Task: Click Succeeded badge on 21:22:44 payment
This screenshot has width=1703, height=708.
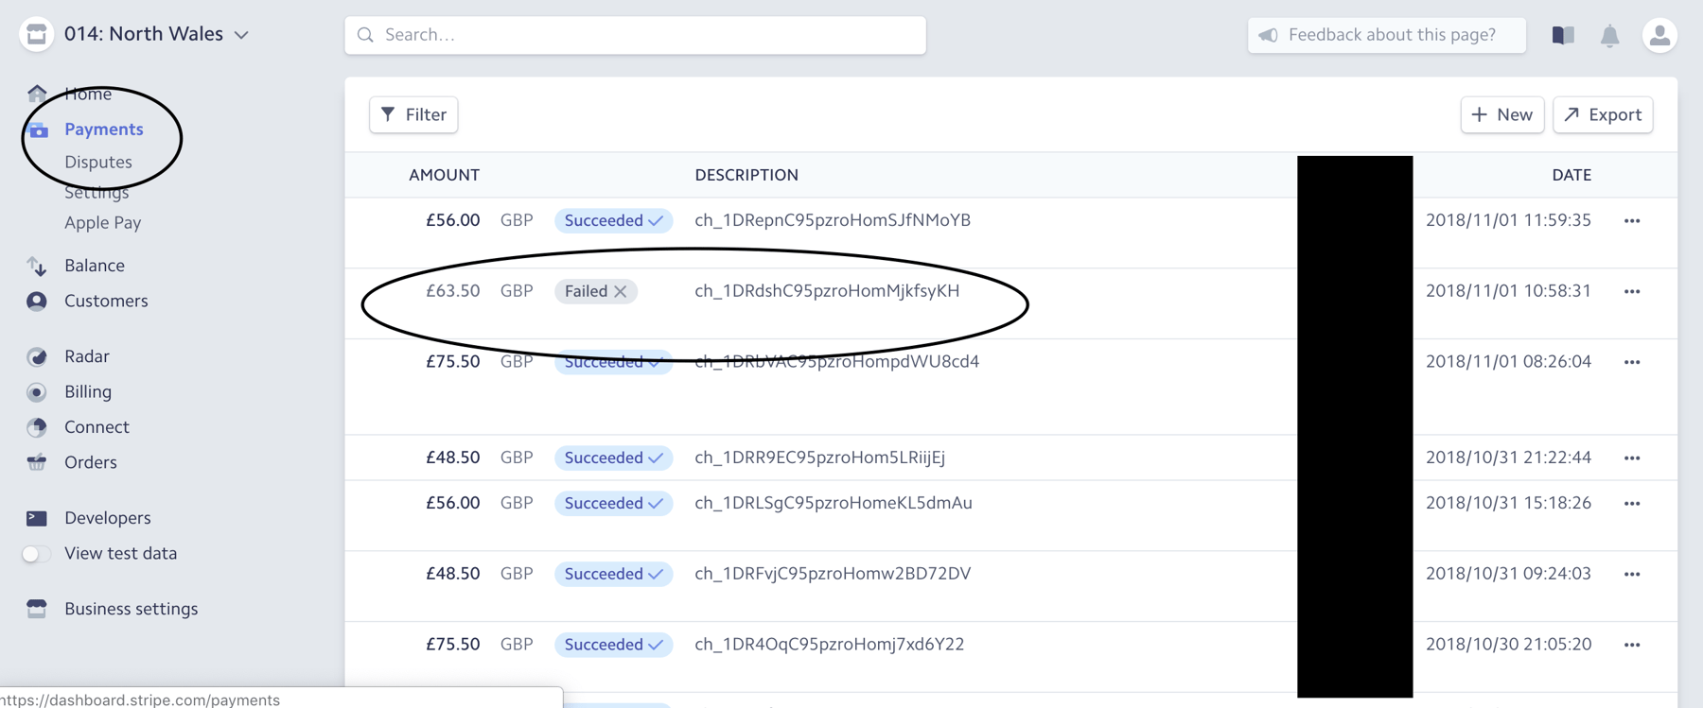Action: tap(613, 458)
